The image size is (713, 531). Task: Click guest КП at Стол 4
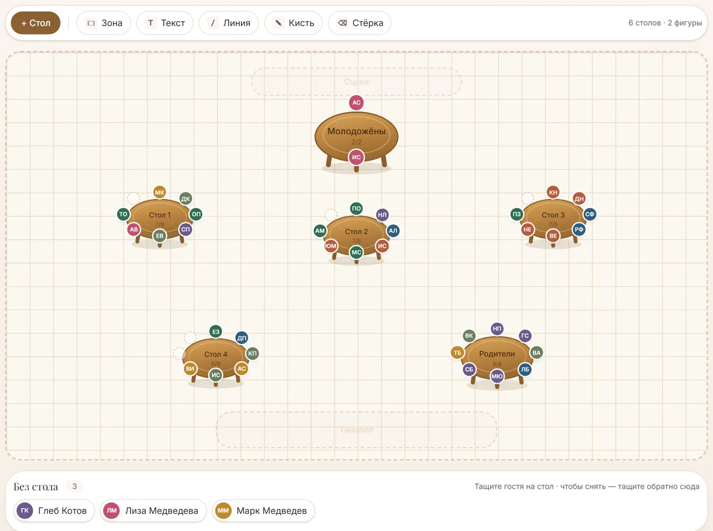[x=253, y=353]
